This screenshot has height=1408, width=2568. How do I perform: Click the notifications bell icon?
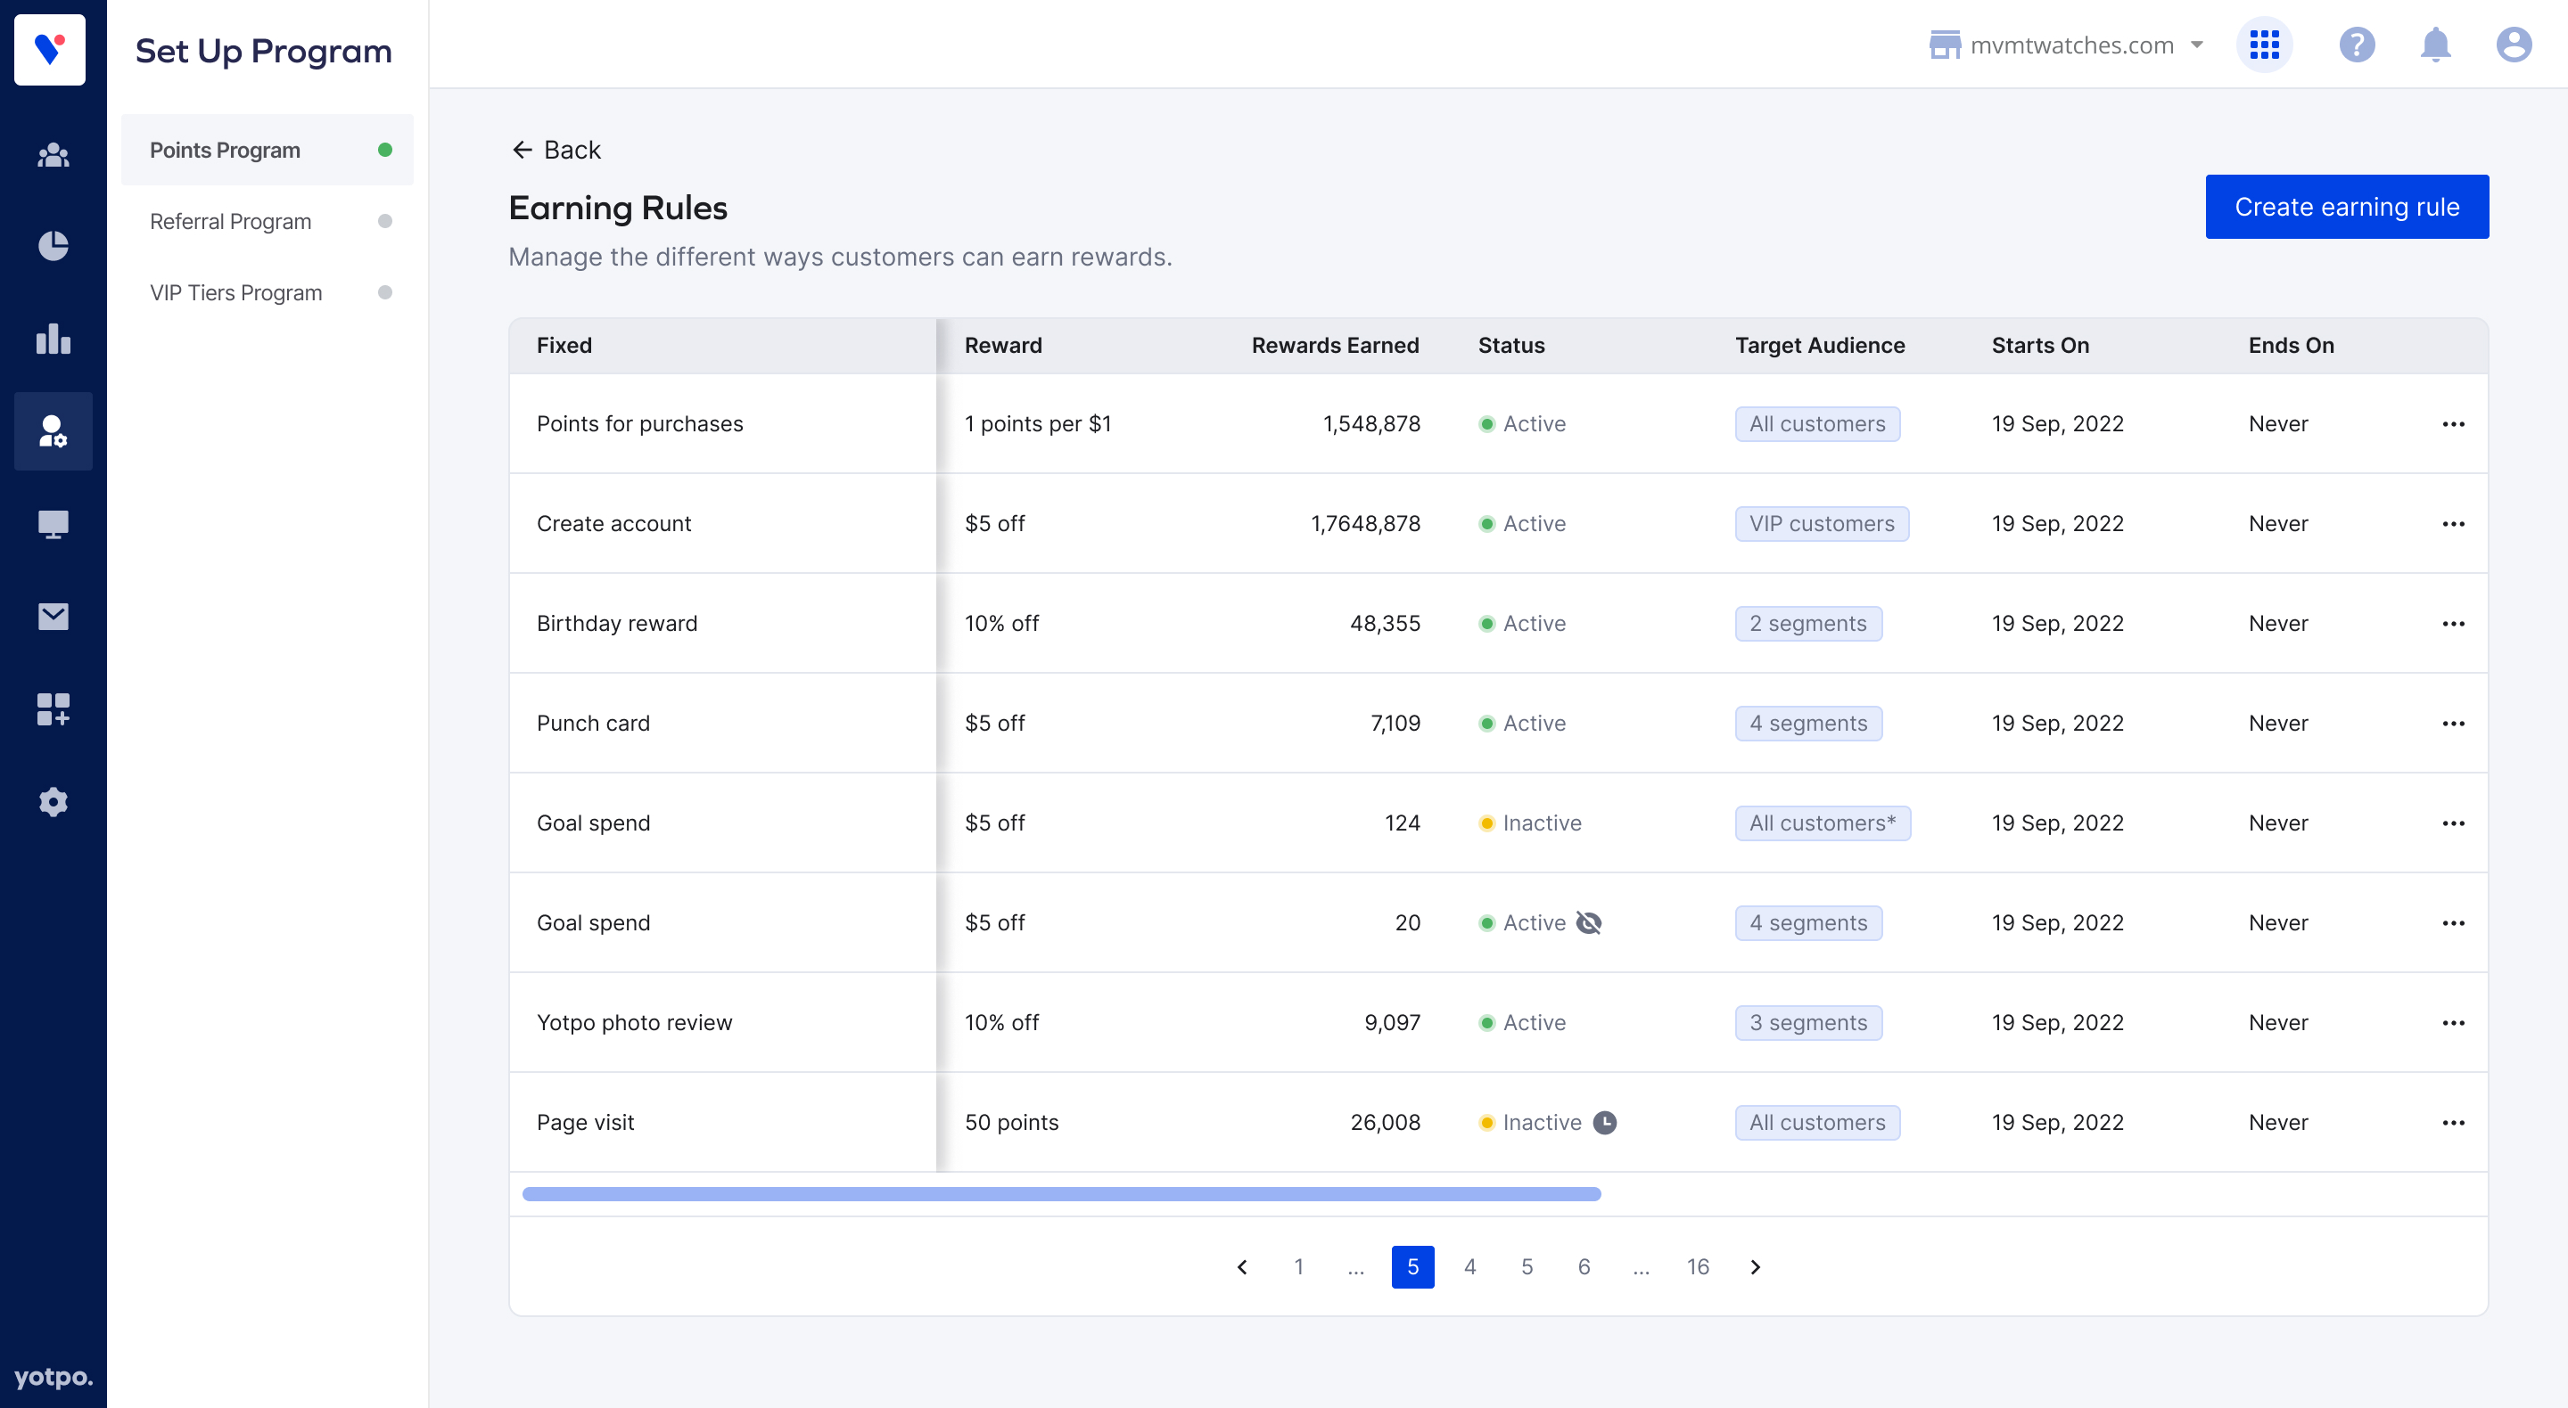tap(2434, 45)
